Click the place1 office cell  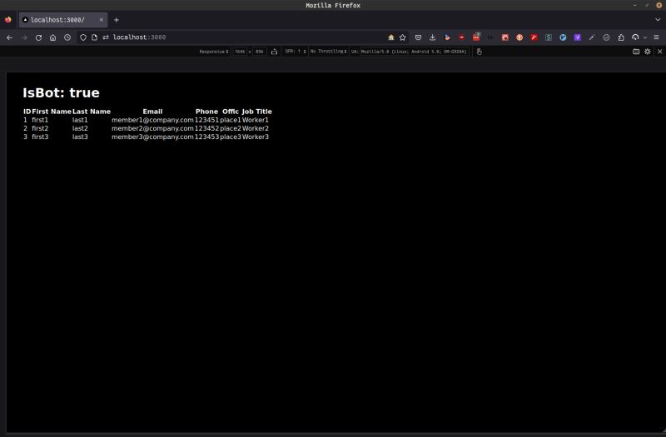click(231, 120)
